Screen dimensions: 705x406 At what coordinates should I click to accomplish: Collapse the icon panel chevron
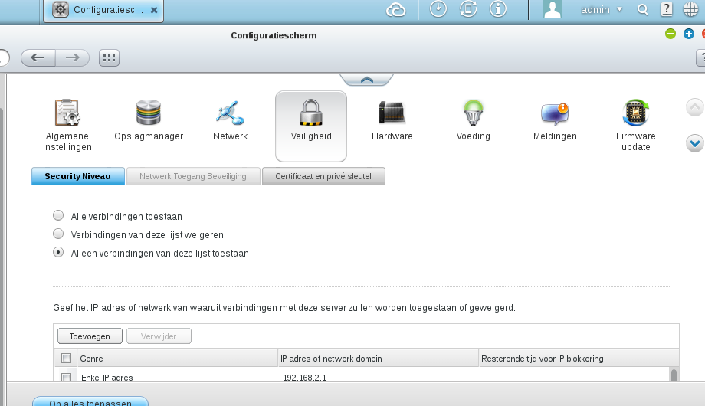pyautogui.click(x=366, y=80)
